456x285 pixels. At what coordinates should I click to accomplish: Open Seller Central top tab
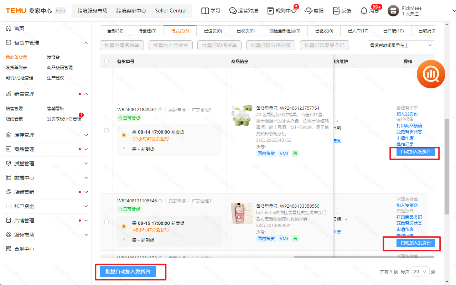coord(171,11)
